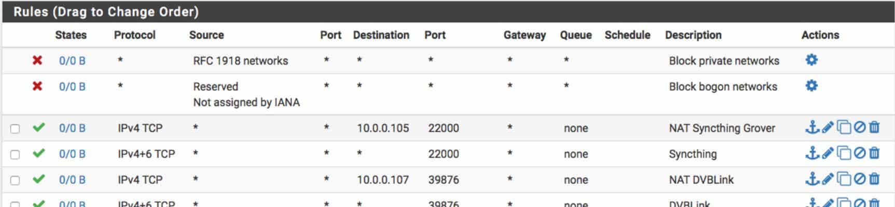Delete the NAT Syncthing Grover rule
Image resolution: width=895 pixels, height=207 pixels.
[875, 127]
